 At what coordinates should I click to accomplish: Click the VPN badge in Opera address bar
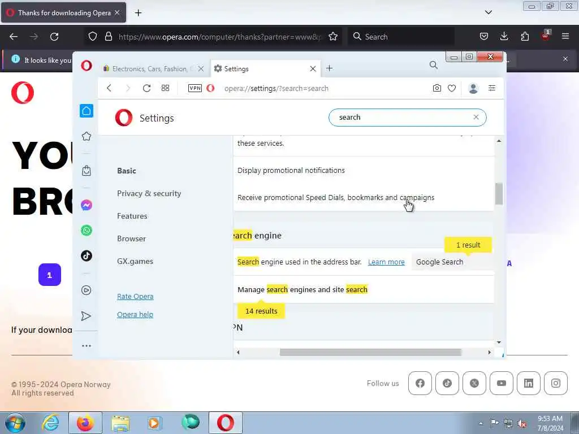pos(195,88)
